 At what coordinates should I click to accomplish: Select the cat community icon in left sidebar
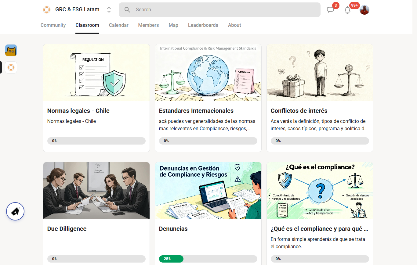tap(11, 50)
